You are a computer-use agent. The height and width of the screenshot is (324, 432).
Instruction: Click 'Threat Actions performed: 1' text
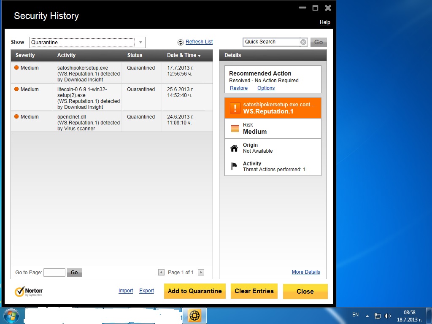(x=274, y=170)
